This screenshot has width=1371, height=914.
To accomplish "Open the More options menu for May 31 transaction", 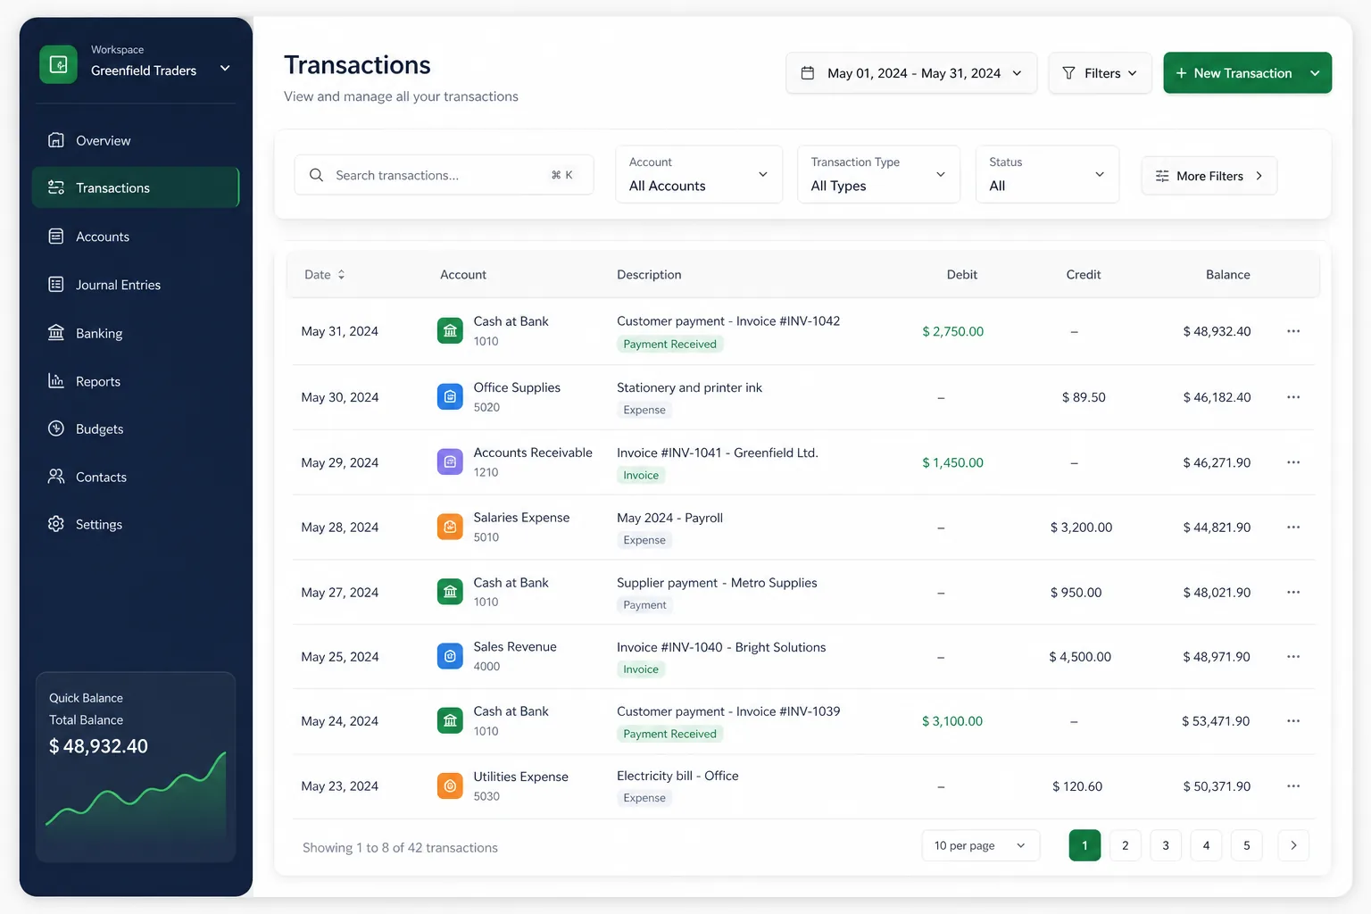I will (1293, 331).
